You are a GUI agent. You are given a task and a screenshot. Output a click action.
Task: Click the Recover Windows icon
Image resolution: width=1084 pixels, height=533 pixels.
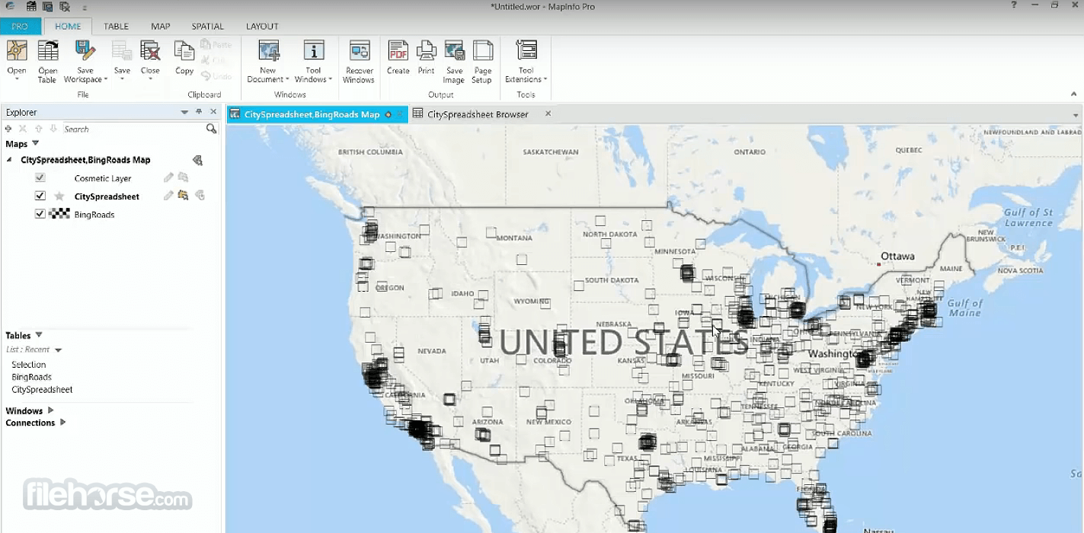tap(359, 51)
